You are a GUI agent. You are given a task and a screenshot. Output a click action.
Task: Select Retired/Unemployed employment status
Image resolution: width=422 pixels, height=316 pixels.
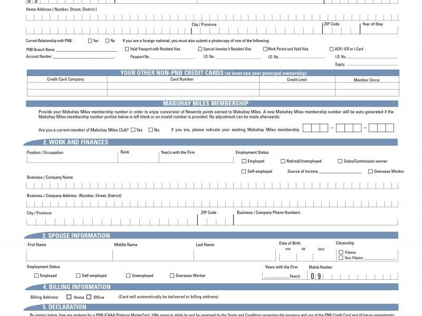tap(283, 161)
